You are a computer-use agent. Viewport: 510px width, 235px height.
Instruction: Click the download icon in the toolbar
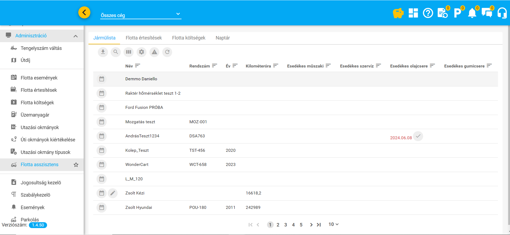pos(103,52)
